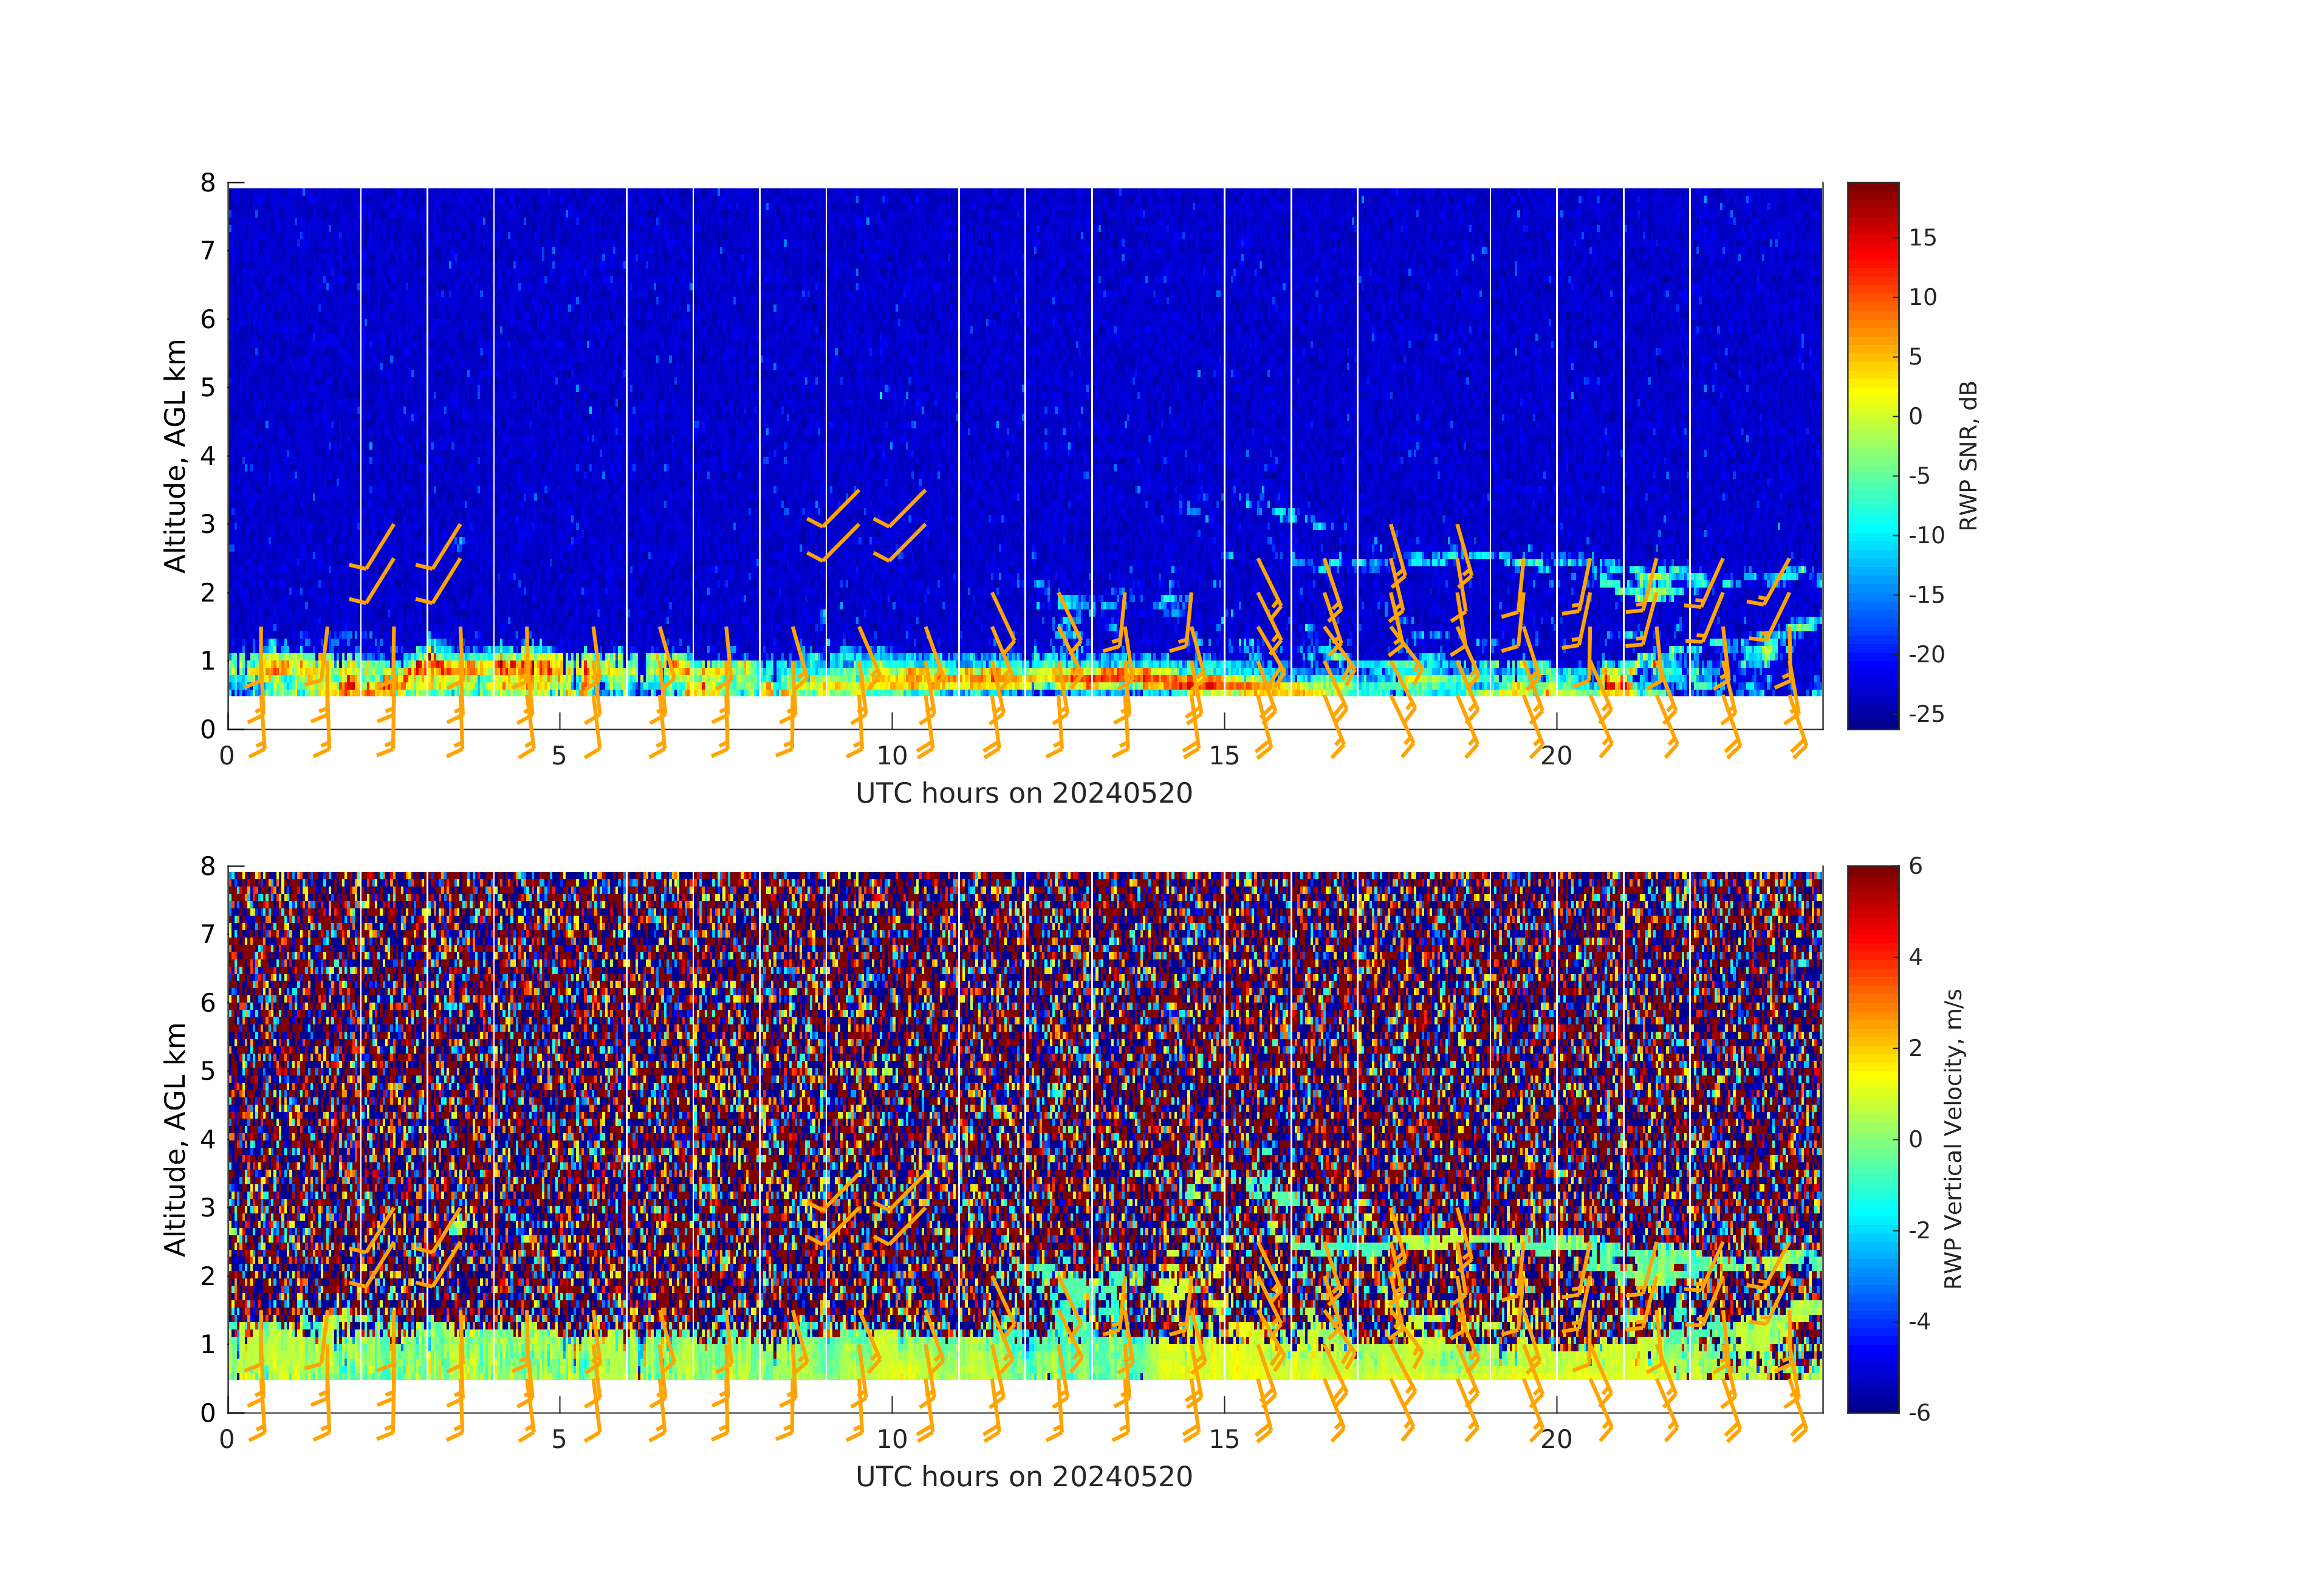The image size is (2324, 1595).
Task: Click x-axis tick 15 on bottom plot
Action: [1224, 1439]
